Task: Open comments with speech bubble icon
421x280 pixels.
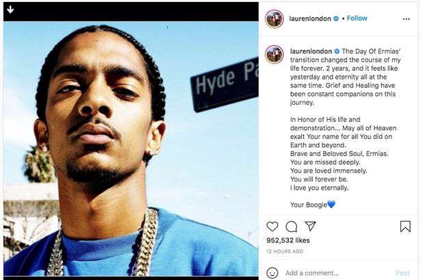Action: [x=292, y=227]
